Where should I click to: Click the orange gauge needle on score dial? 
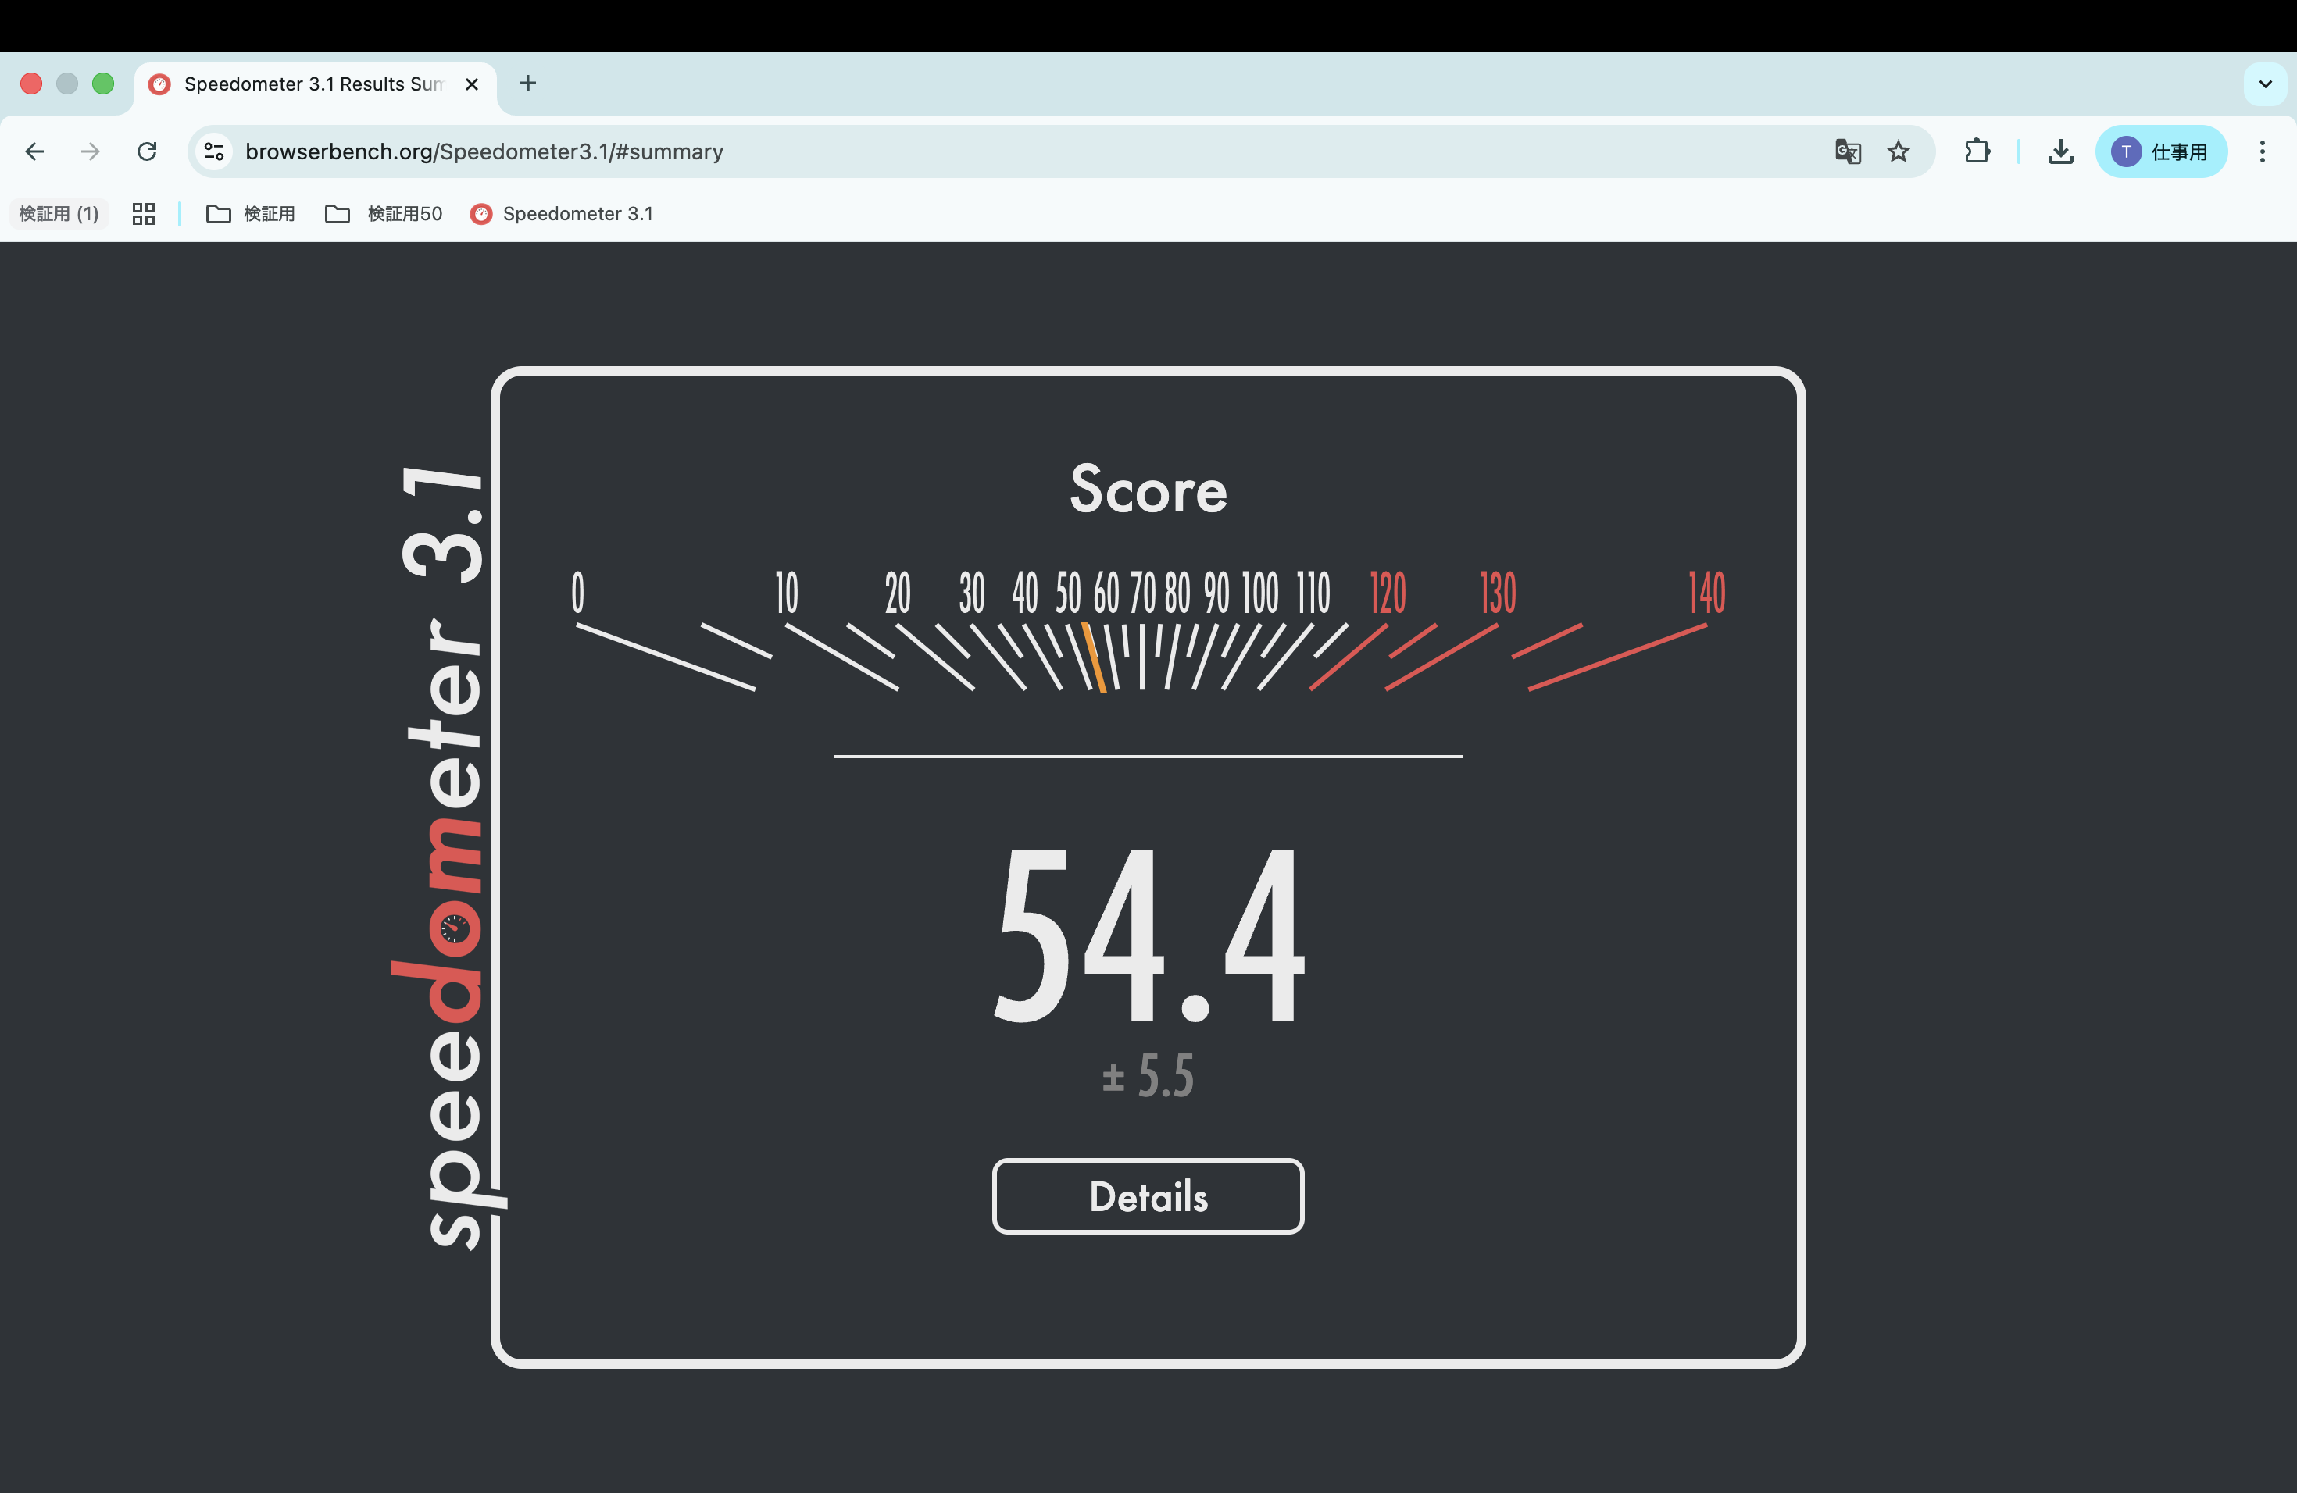pyautogui.click(x=1095, y=657)
